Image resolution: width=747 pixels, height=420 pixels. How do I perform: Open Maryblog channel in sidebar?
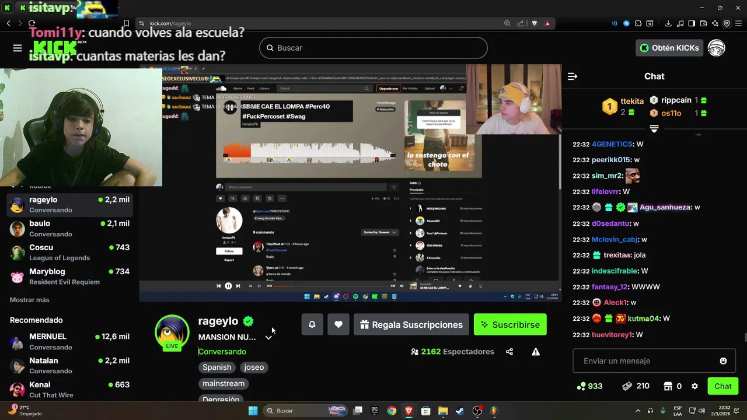pos(70,276)
